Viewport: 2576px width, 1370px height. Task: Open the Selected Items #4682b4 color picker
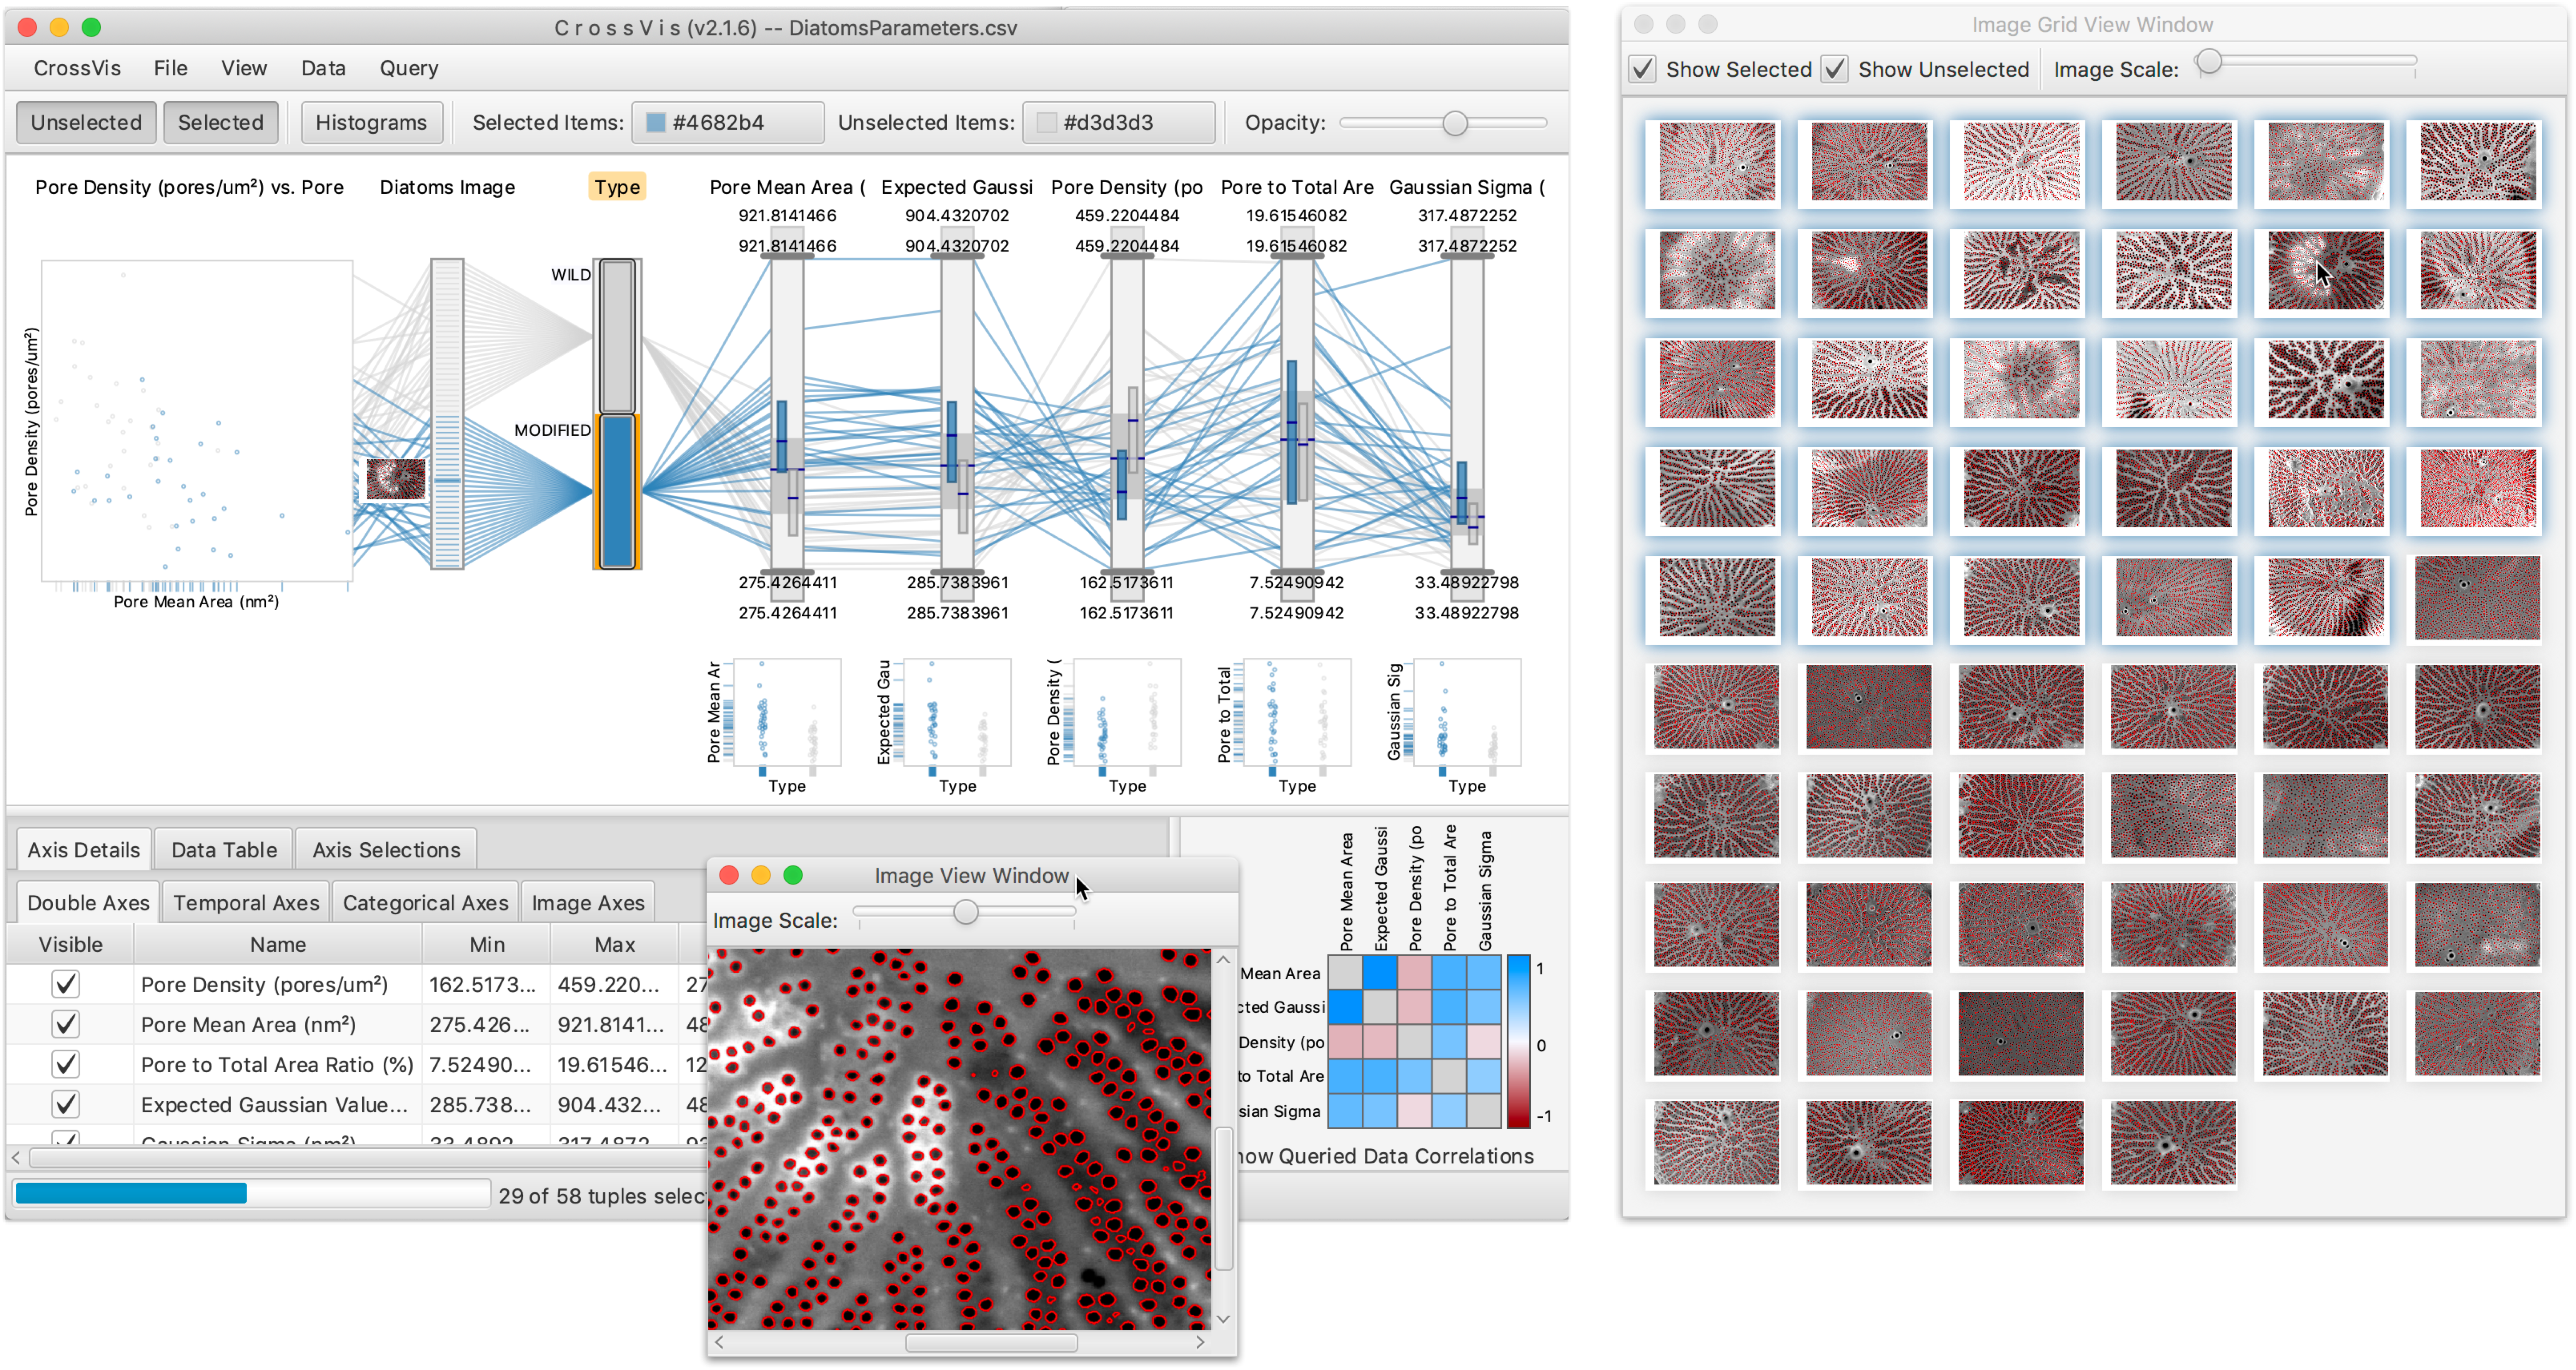click(x=728, y=122)
